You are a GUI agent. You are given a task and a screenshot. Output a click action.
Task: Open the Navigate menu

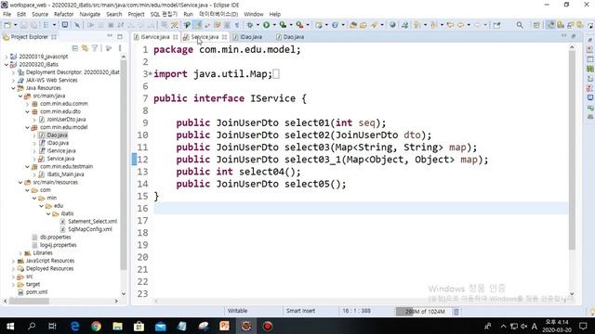coord(90,14)
